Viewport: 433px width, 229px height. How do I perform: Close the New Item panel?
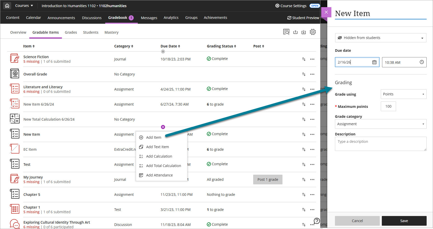point(326,12)
